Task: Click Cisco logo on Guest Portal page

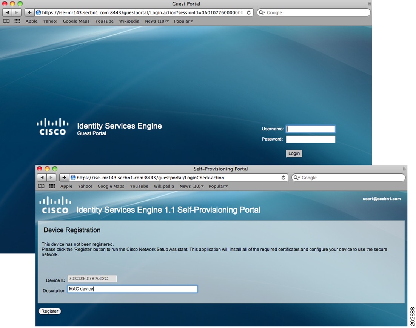Action: [x=52, y=127]
